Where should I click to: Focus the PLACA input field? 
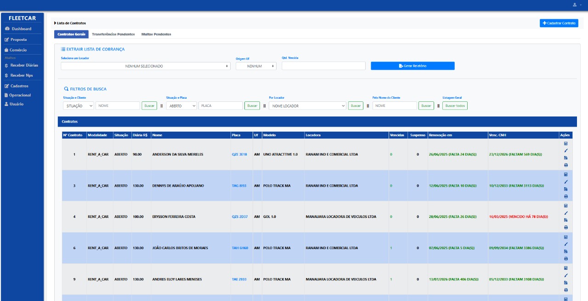click(x=220, y=106)
